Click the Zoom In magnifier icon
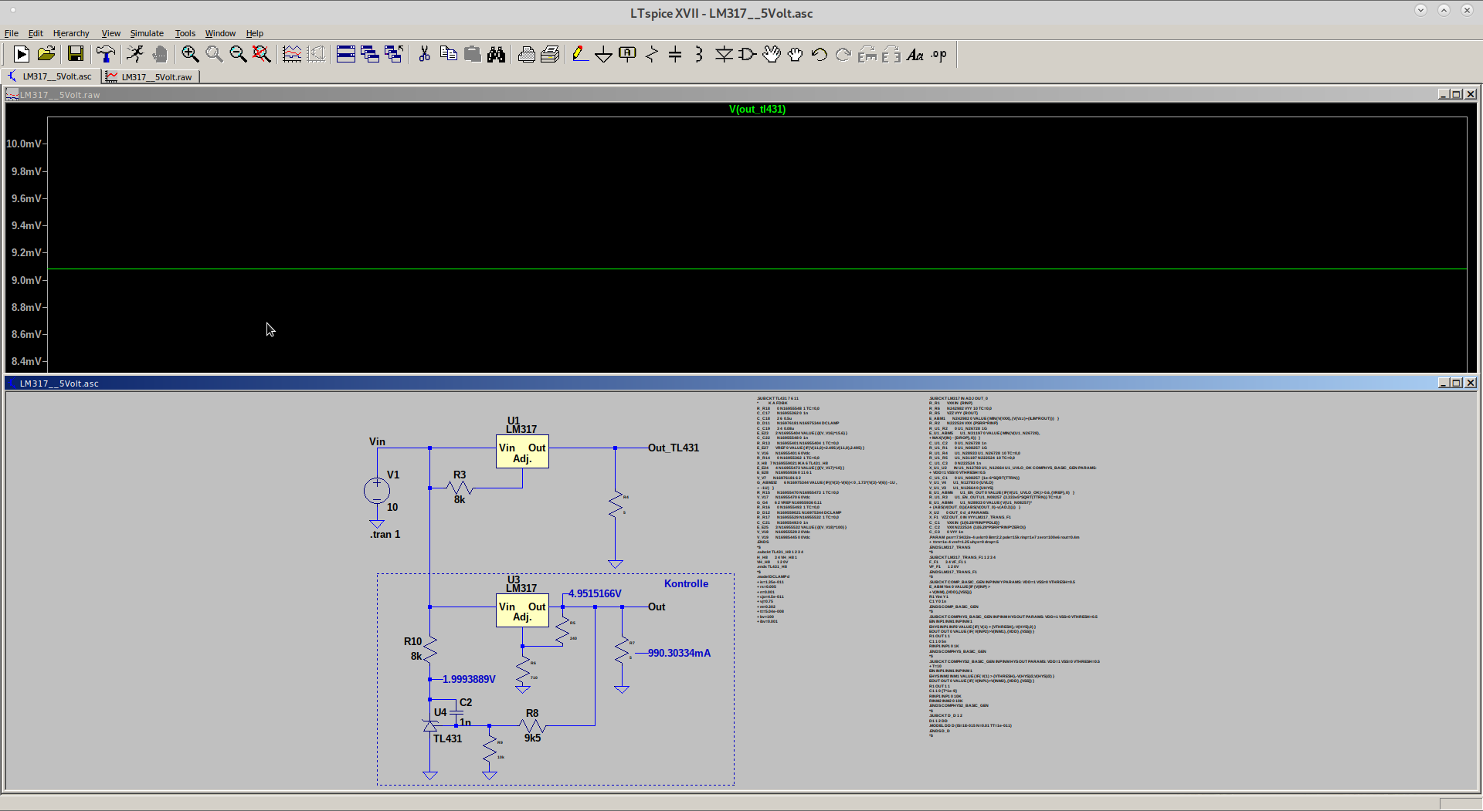 click(x=190, y=54)
